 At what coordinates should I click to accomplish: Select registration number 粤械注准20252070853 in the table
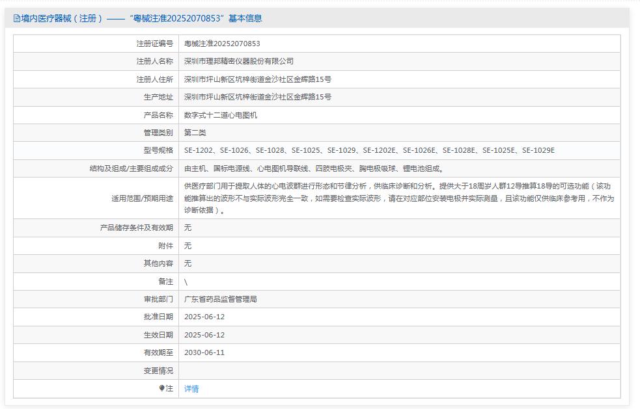coord(222,44)
